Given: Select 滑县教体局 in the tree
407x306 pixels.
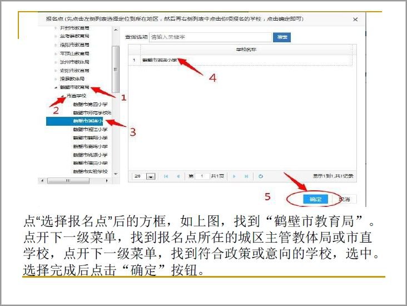Looking at the screenshot, I should point(72,78).
